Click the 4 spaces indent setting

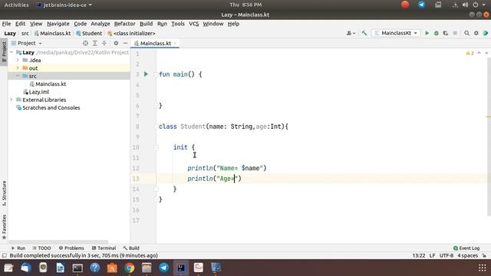pyautogui.click(x=467, y=255)
